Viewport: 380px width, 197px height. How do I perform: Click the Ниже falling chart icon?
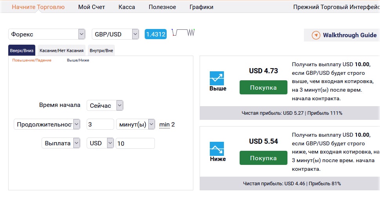click(217, 148)
